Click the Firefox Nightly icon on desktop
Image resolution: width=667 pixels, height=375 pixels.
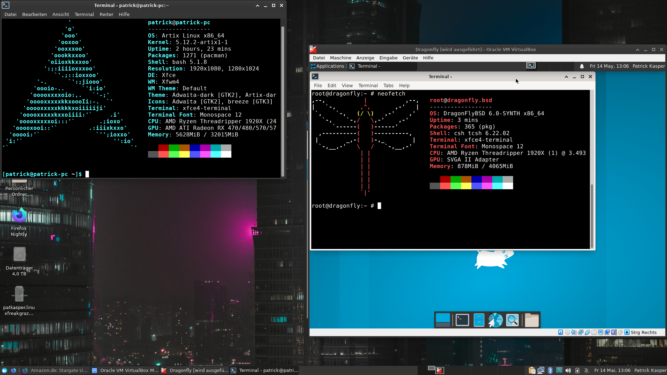19,215
